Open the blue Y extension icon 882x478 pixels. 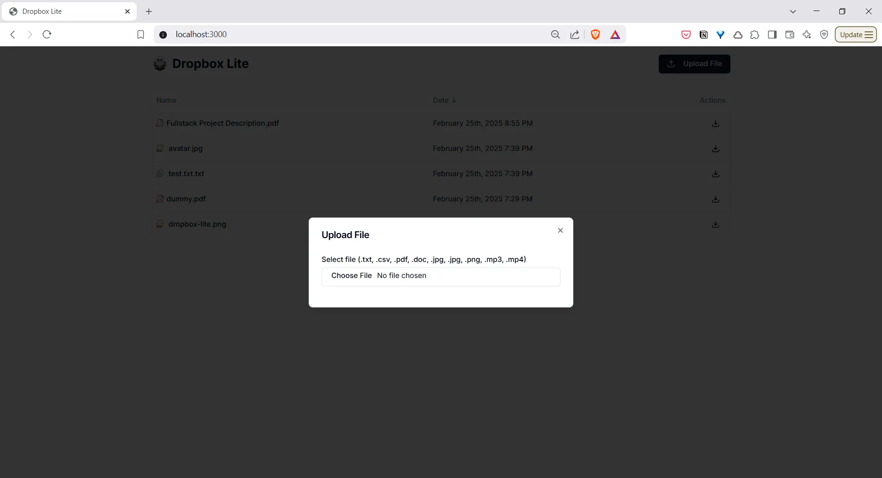[721, 34]
